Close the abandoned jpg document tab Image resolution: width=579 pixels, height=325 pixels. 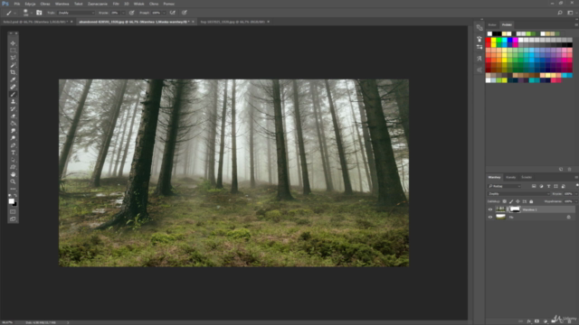[193, 22]
